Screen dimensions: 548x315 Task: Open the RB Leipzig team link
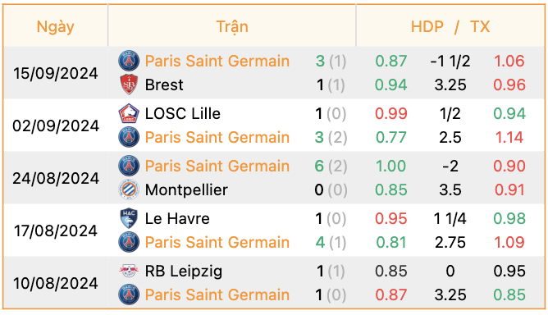pyautogui.click(x=184, y=271)
